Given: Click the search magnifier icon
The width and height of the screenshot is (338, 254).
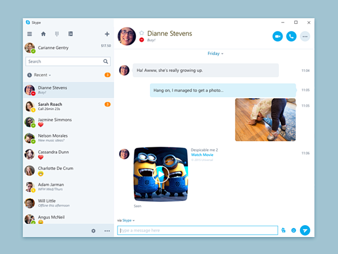Looking at the screenshot, I should tap(106, 62).
